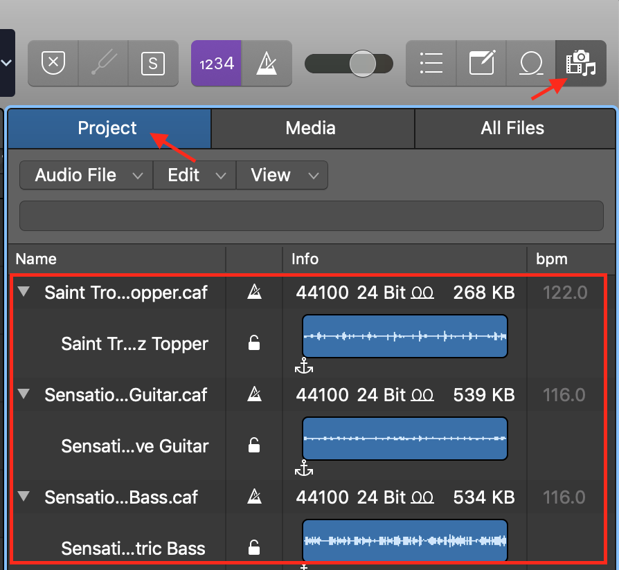
Task: Click the 534 KB file size
Action: [484, 497]
